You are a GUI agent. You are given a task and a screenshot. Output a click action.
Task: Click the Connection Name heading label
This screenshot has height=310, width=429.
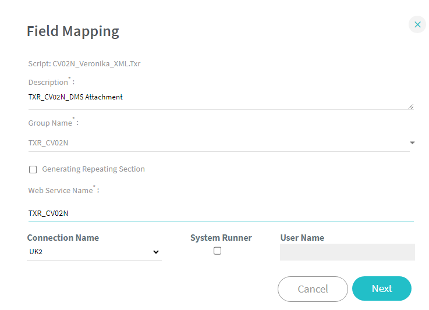pos(63,237)
